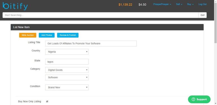Open the subcategory dropdown showing Software
Image resolution: width=217 pixels, height=105 pixels.
coord(67,77)
